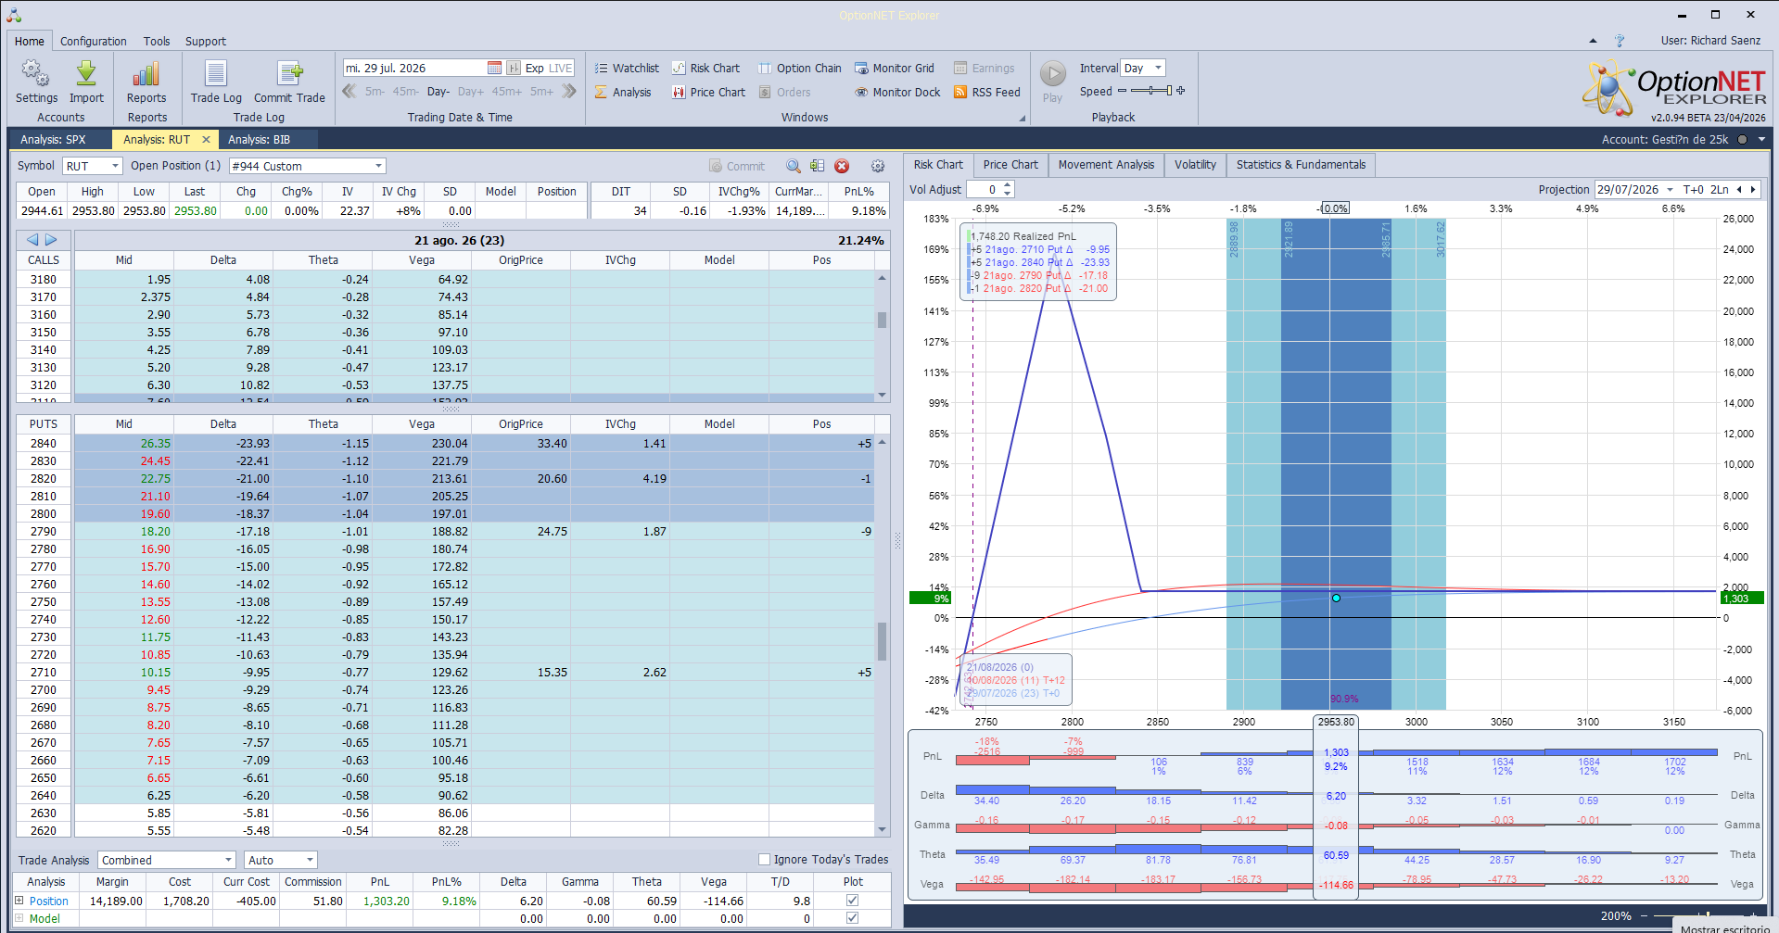Open the Option Chain window
1779x933 pixels.
pos(799,69)
